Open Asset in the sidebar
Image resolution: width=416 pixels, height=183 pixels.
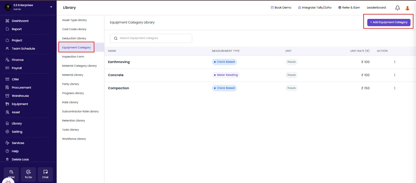click(16, 112)
